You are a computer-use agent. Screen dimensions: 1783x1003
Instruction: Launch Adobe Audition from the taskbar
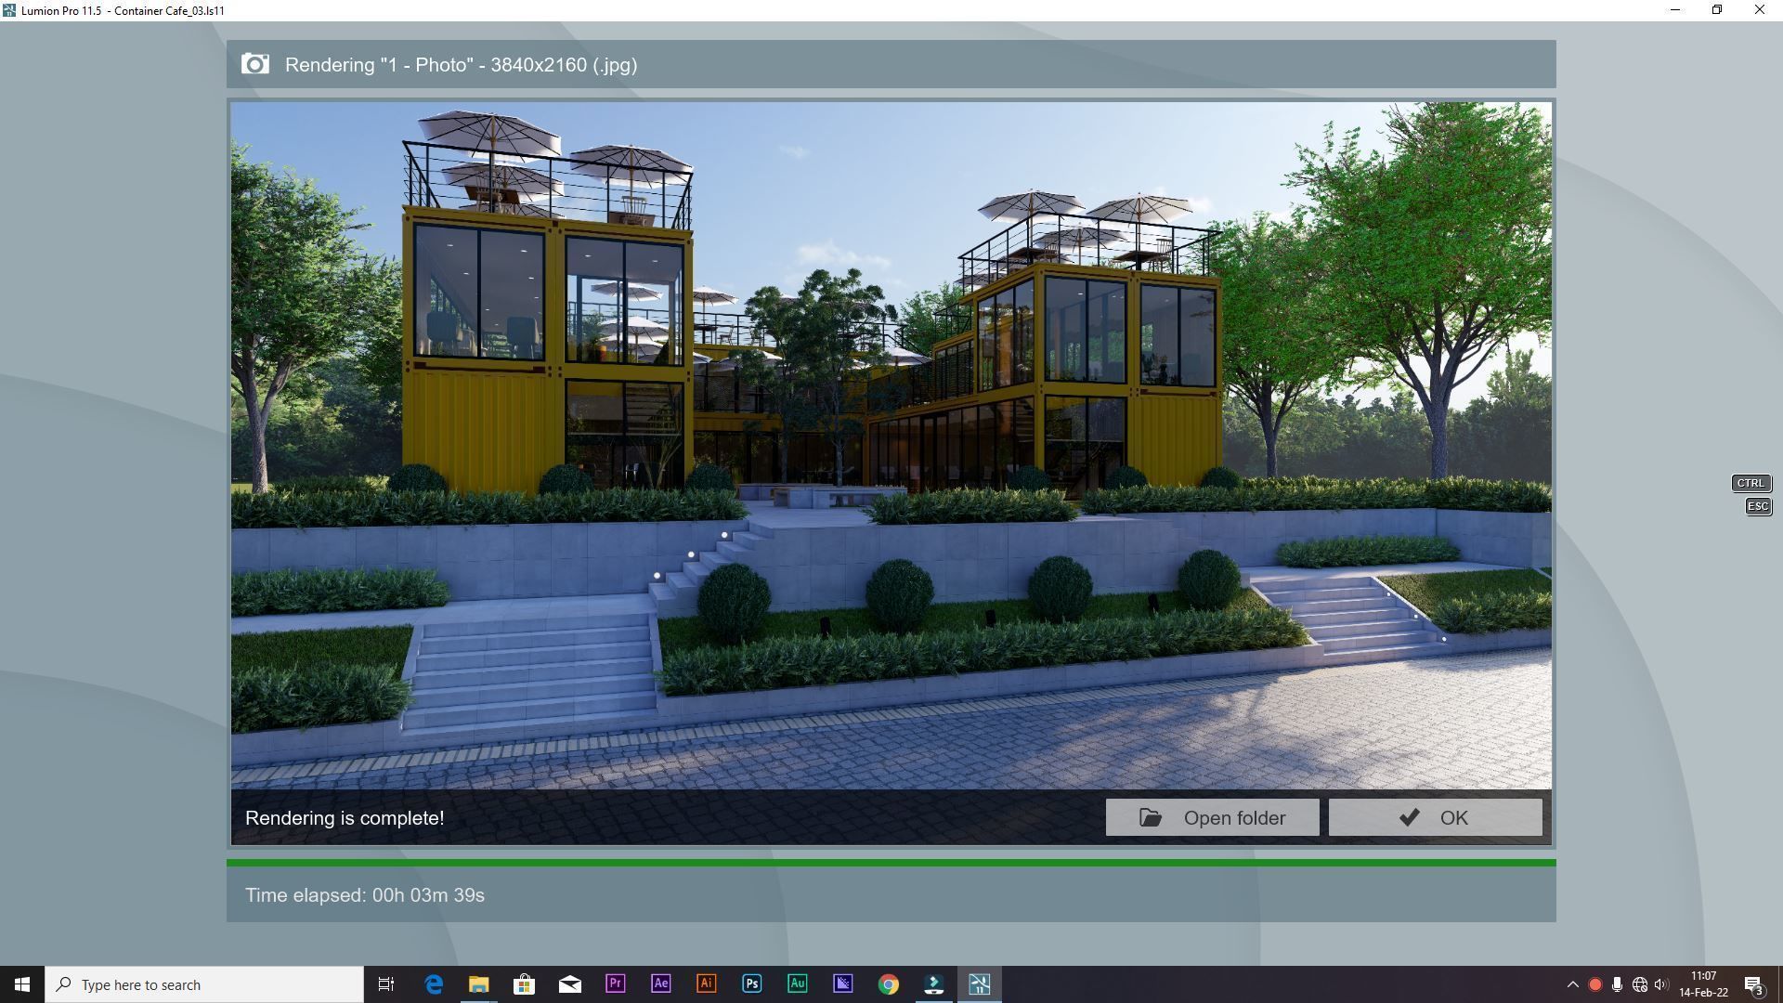798,984
